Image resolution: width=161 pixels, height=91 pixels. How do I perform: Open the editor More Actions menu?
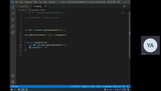point(128,6)
